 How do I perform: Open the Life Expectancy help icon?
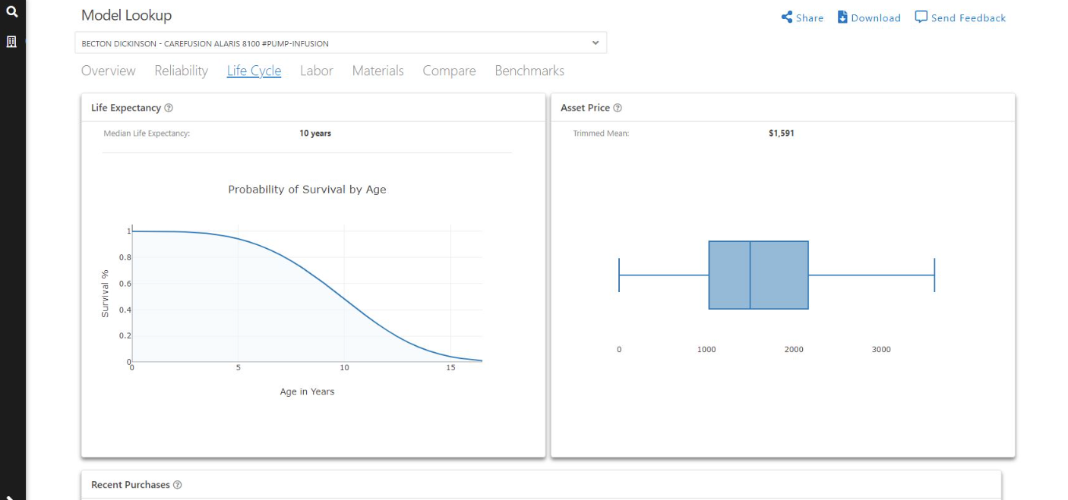(x=169, y=108)
